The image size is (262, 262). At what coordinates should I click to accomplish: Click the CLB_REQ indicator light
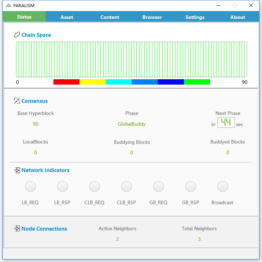point(94,186)
